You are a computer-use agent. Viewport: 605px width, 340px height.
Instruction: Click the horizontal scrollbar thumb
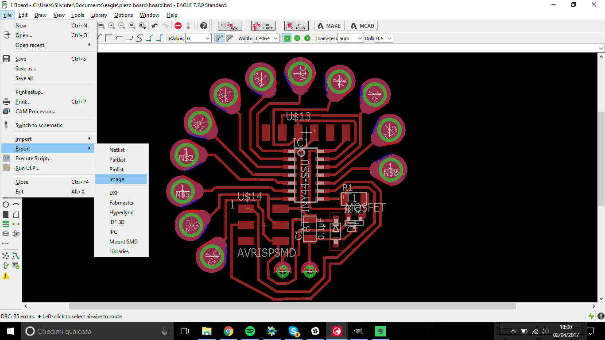pos(292,306)
